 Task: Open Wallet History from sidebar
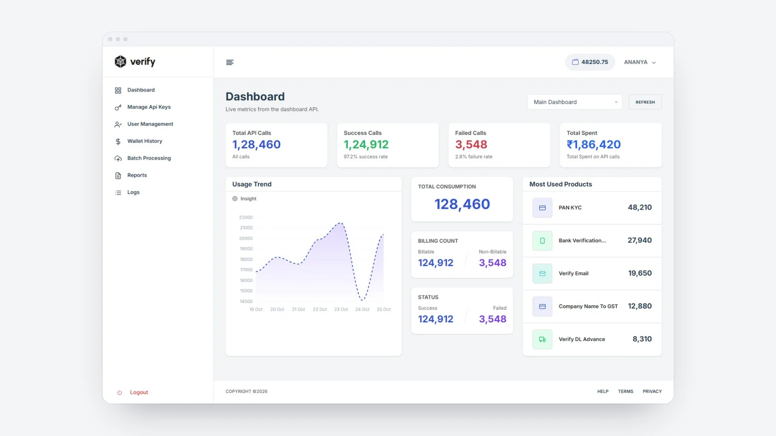tap(145, 141)
